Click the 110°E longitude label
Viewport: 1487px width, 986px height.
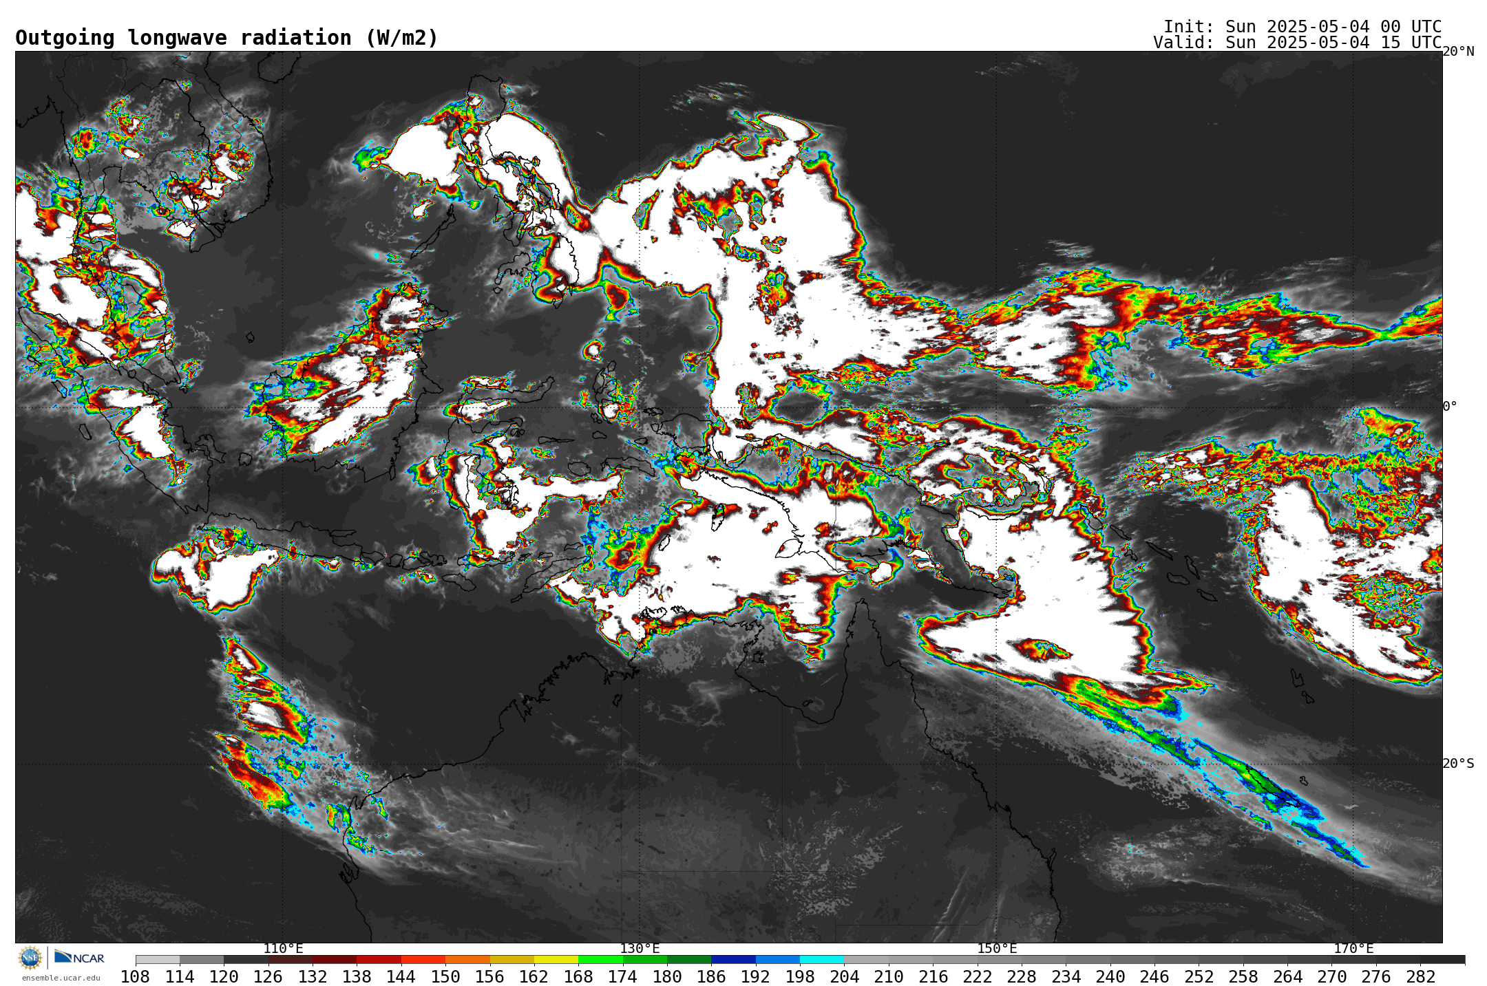click(x=283, y=949)
